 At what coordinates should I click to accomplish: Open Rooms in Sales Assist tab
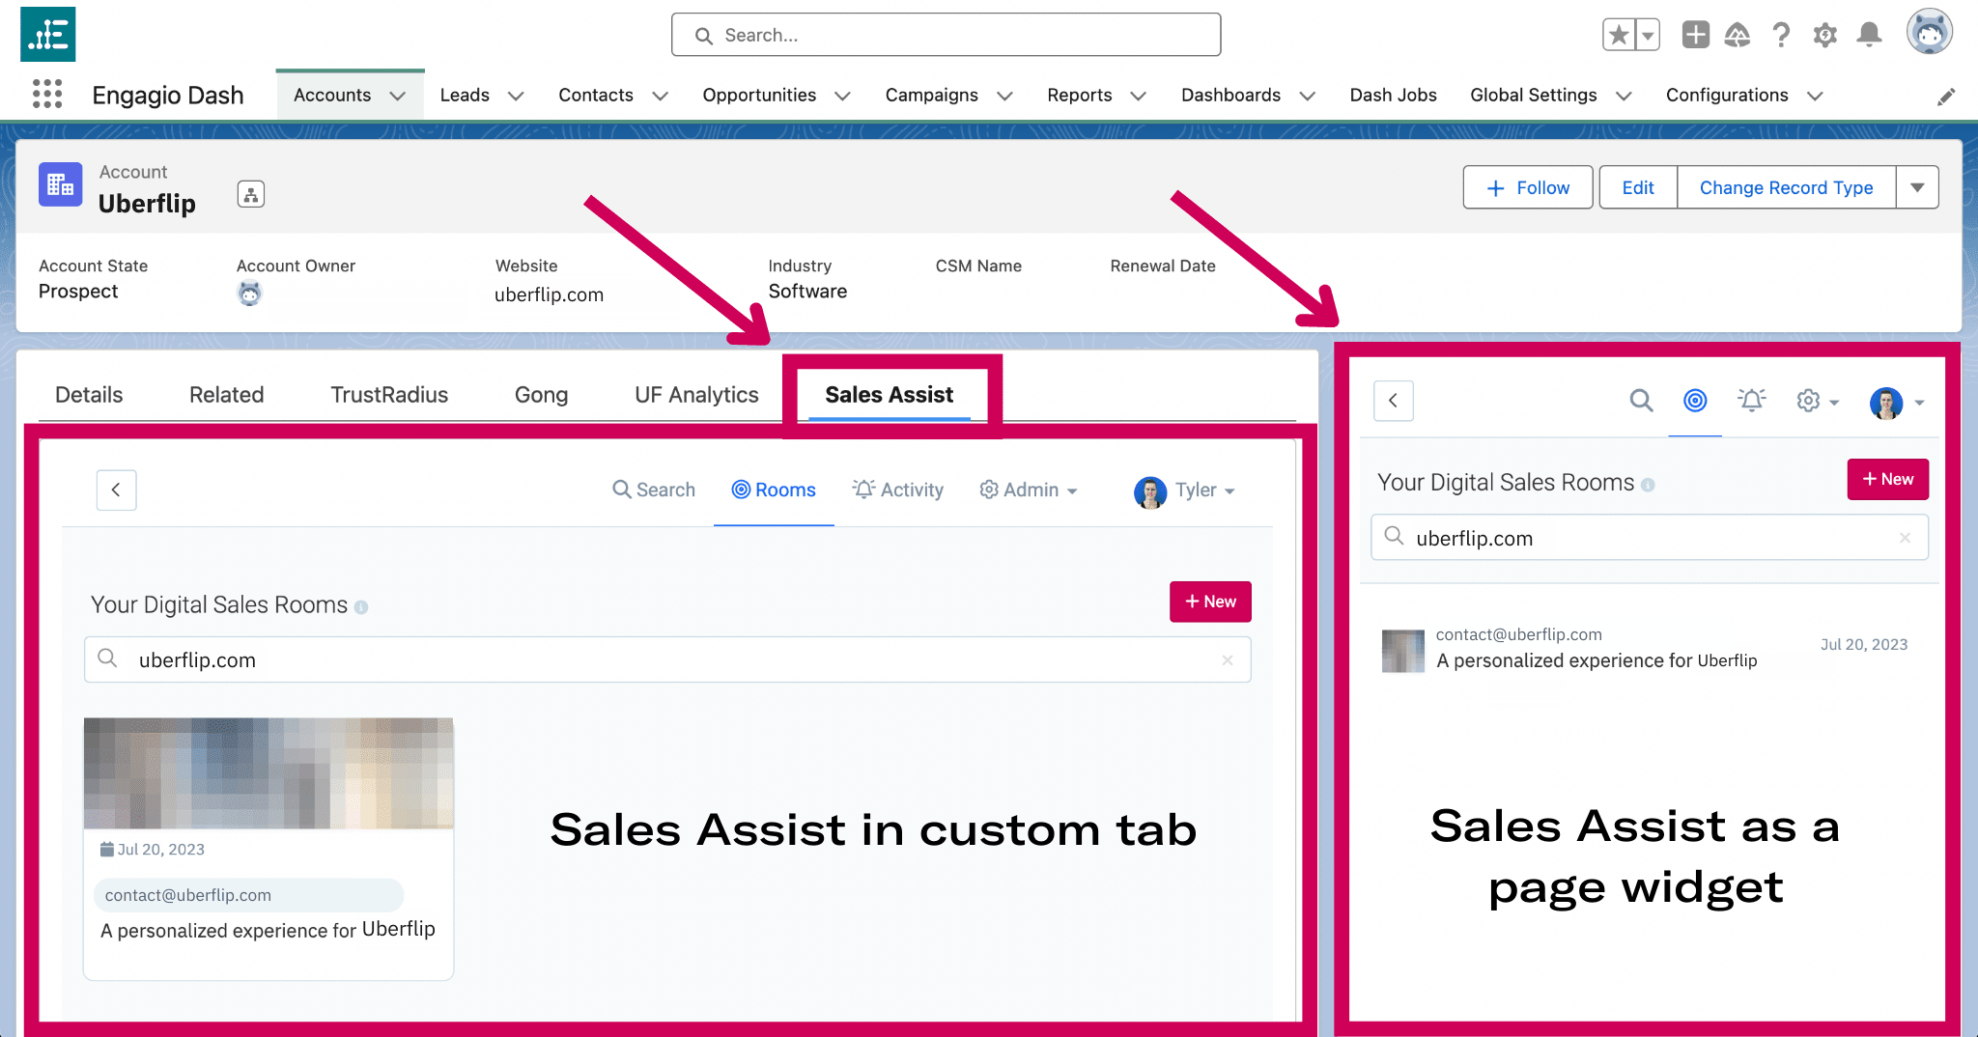(x=774, y=490)
